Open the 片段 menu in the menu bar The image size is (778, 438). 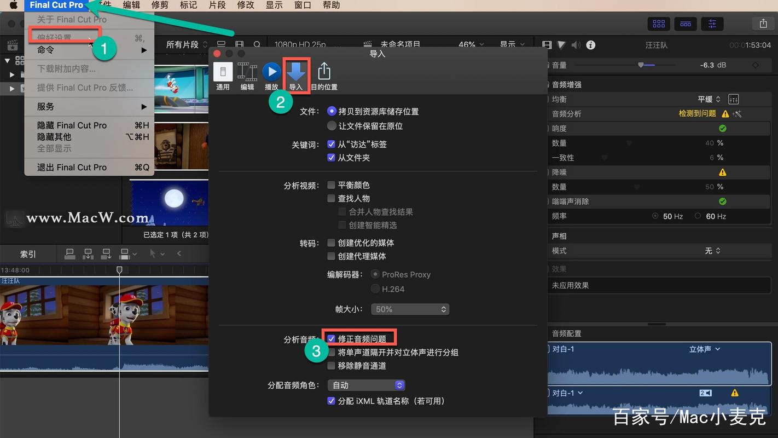(217, 5)
